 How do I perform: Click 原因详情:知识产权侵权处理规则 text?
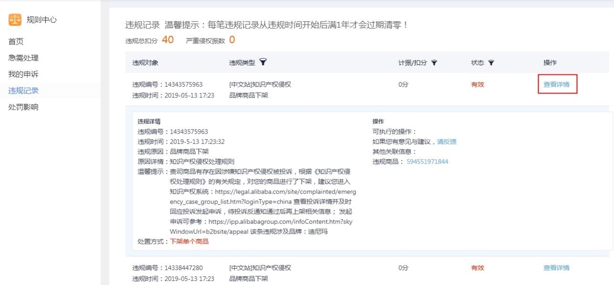pyautogui.click(x=186, y=162)
